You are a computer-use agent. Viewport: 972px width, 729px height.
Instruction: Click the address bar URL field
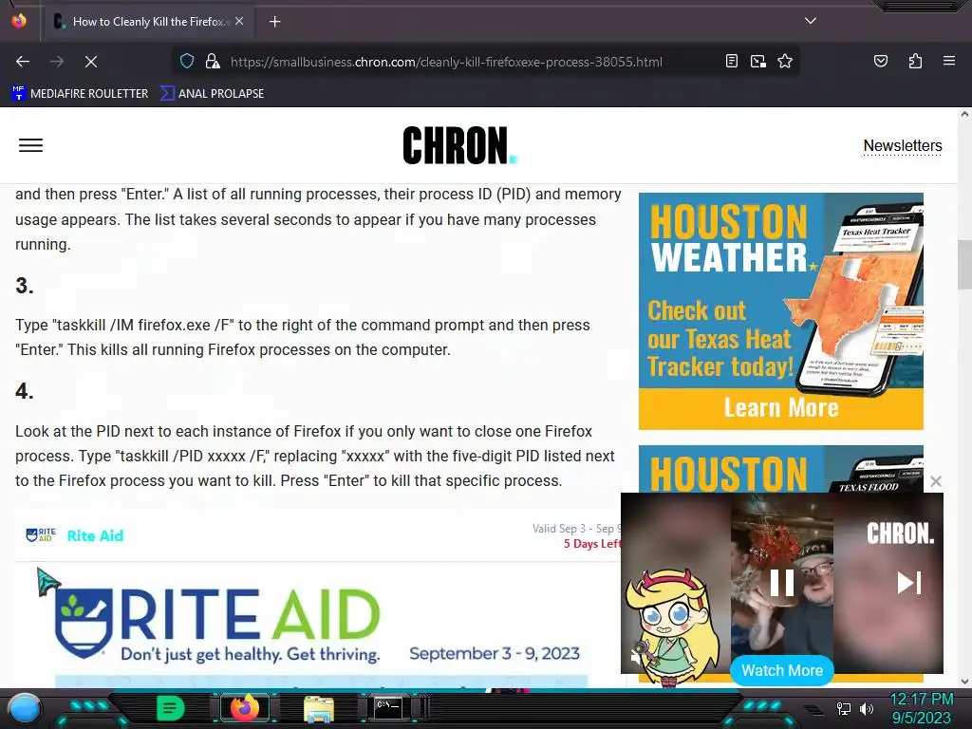446,62
